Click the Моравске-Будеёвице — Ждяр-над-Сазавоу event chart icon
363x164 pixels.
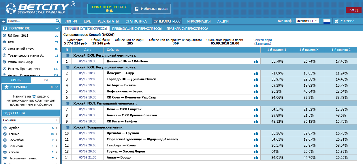click(256, 139)
